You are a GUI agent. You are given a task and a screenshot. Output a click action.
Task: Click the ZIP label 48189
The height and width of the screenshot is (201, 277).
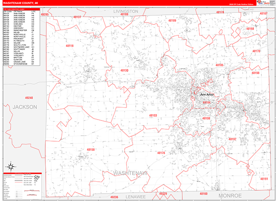pyautogui.click(x=172, y=21)
